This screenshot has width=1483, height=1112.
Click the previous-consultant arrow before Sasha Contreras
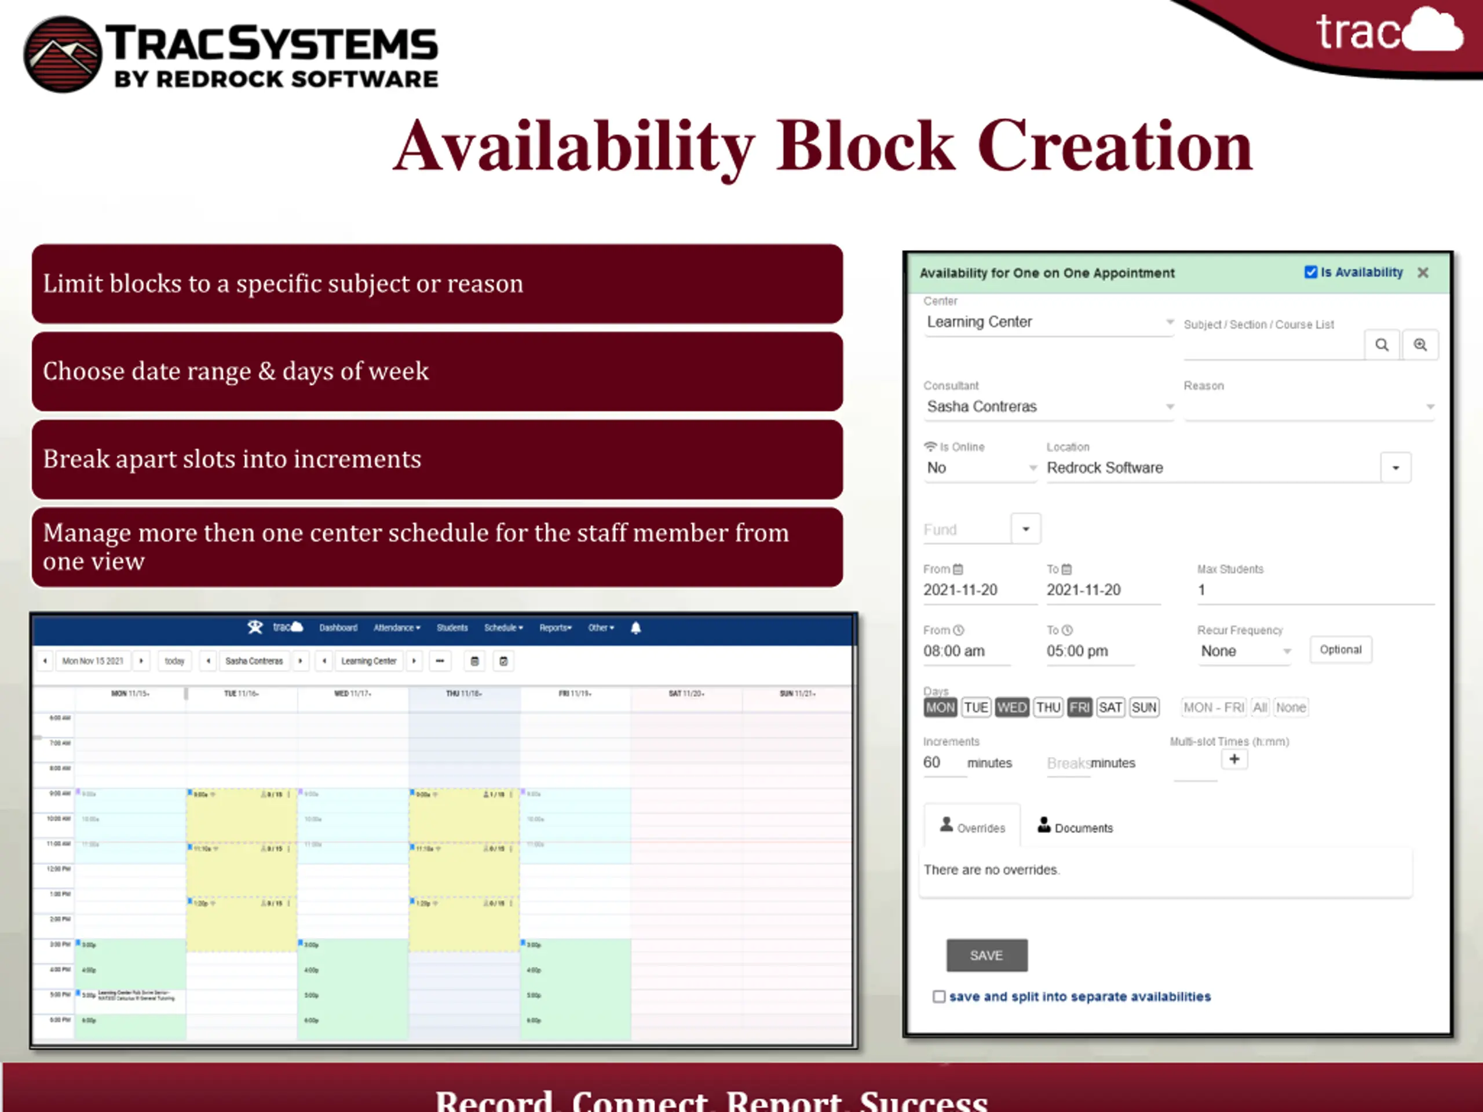(x=209, y=661)
